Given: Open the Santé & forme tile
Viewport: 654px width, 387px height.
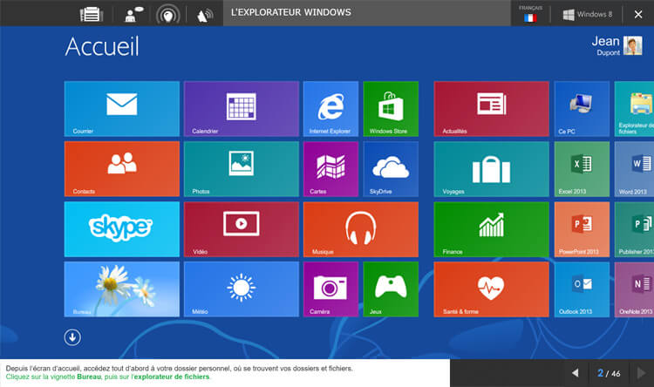Looking at the screenshot, I should coord(491,289).
